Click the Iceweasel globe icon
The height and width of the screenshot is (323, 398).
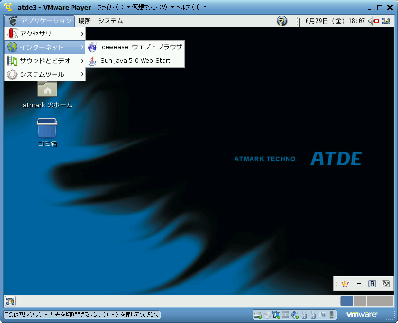[92, 47]
